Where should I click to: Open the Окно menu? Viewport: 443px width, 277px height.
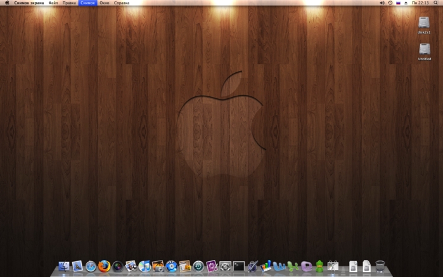[104, 3]
